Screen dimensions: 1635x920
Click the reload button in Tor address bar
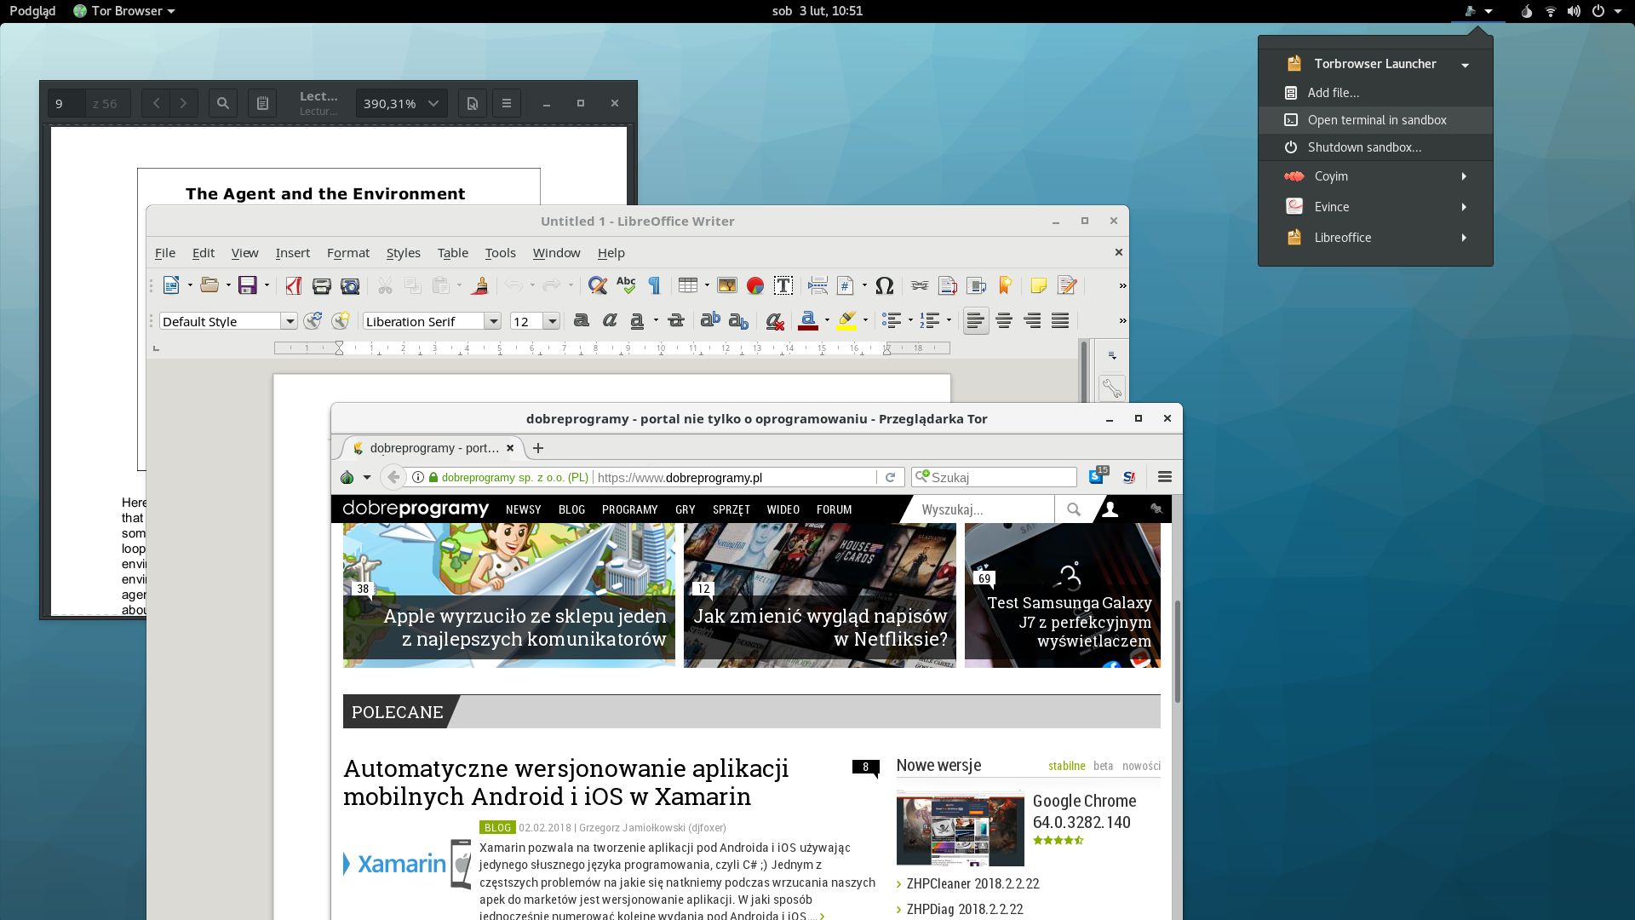890,477
